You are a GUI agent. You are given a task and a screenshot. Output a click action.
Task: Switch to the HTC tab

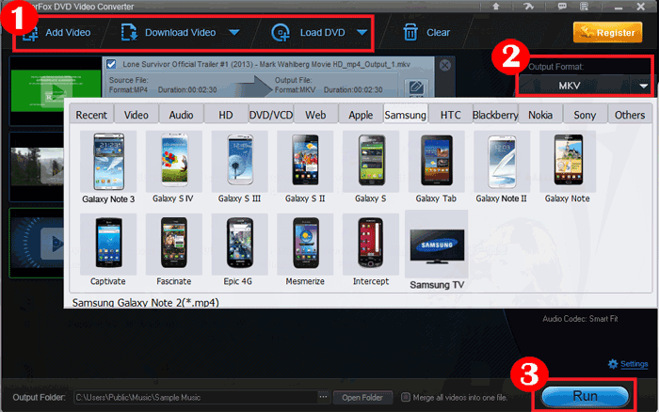click(x=451, y=115)
